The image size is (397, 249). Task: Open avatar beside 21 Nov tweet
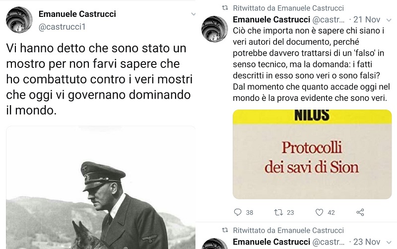214,29
